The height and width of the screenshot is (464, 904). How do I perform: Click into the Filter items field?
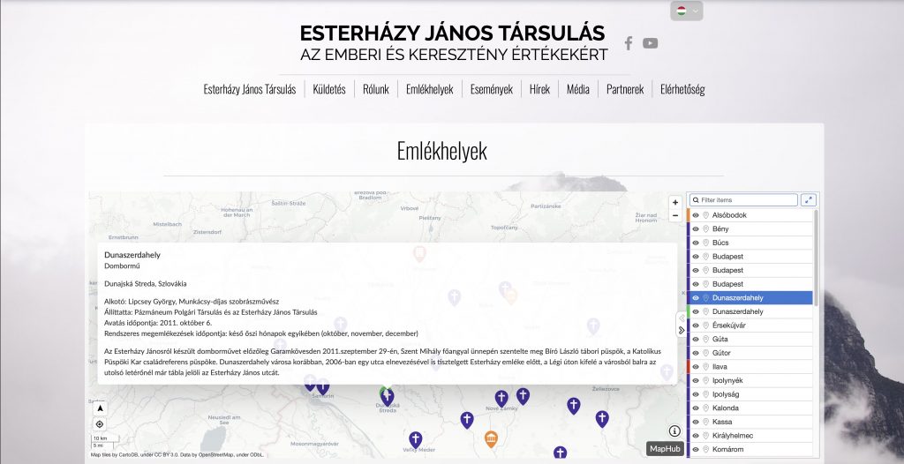pyautogui.click(x=743, y=200)
